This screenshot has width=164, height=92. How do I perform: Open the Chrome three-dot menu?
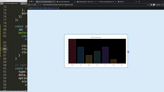coord(163,5)
